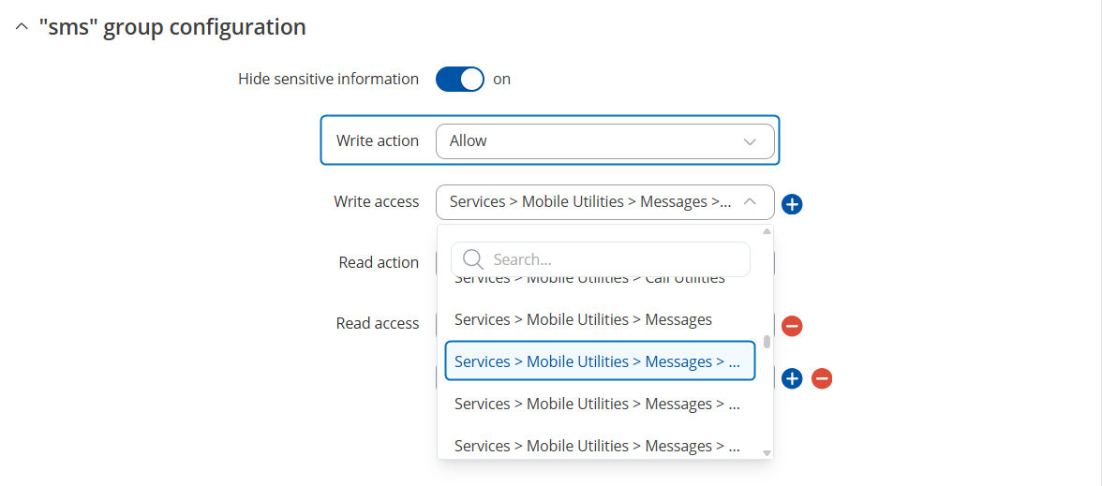Toggle Hide sensitive information switch off
The image size is (1102, 486).
point(460,80)
